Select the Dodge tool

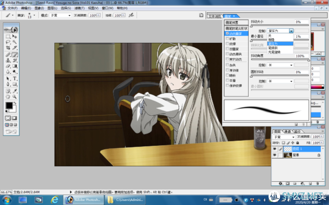[x=15, y=72]
